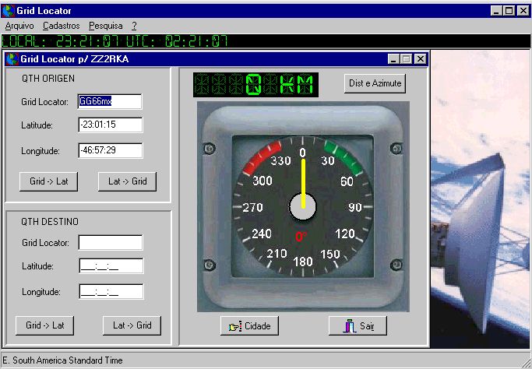Click the QTH ORIGEN heading
Screen dimensions: 532x369
coord(48,79)
